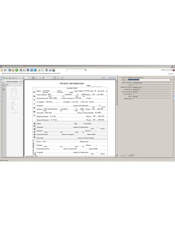Open the 'Firmar' pane in PDF toolbar

[103, 78]
